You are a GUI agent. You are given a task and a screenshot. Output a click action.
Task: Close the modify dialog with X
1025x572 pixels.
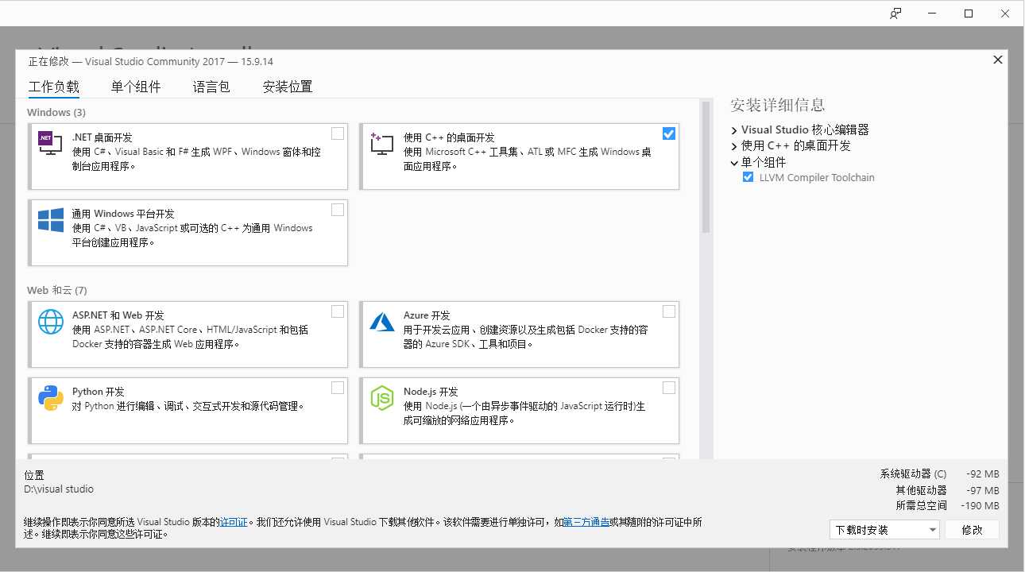click(998, 60)
